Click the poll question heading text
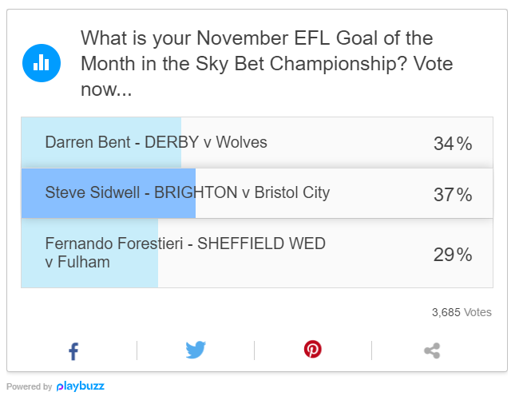Viewport: 519px width, 400px height. coord(267,64)
